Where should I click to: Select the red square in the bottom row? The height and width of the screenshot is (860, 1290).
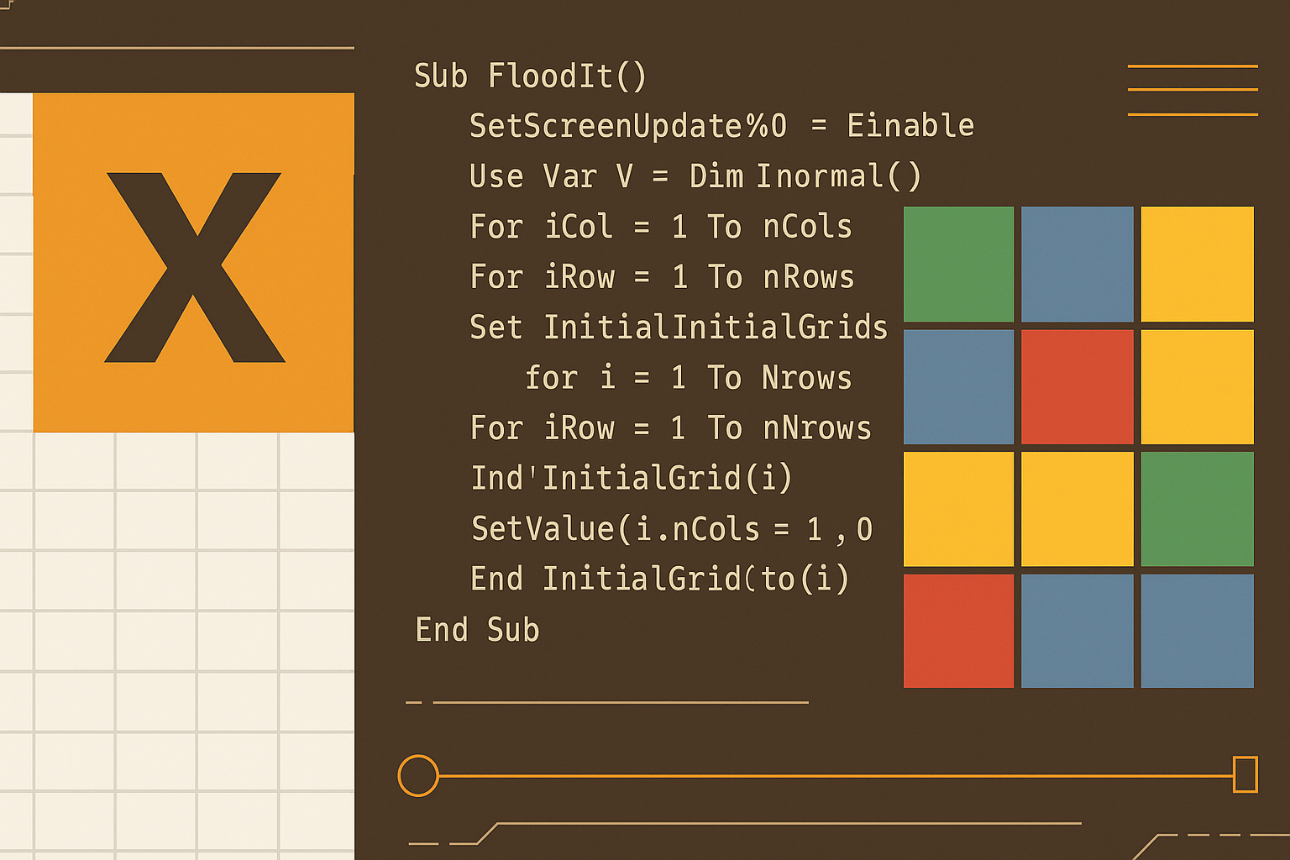(958, 631)
